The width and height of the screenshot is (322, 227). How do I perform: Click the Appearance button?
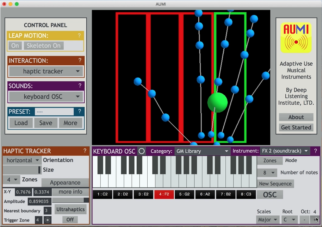(65, 182)
